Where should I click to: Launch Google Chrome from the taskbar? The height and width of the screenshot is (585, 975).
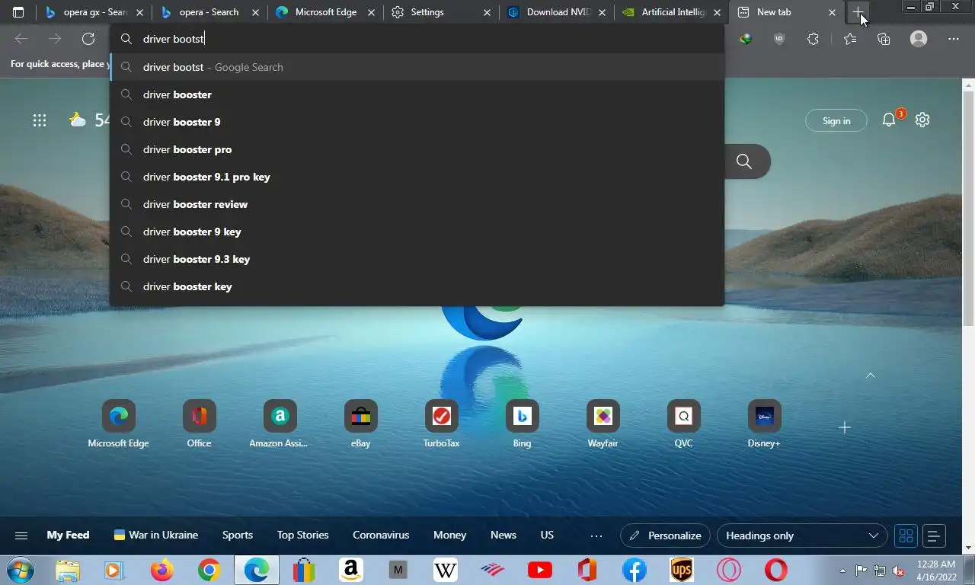tap(209, 570)
